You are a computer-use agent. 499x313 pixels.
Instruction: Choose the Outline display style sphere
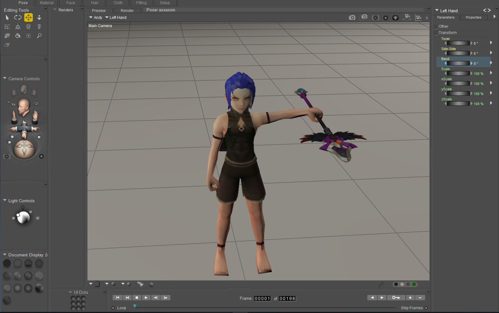click(18, 264)
